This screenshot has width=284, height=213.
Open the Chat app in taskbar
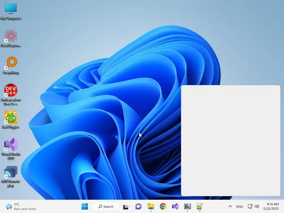tap(138, 206)
